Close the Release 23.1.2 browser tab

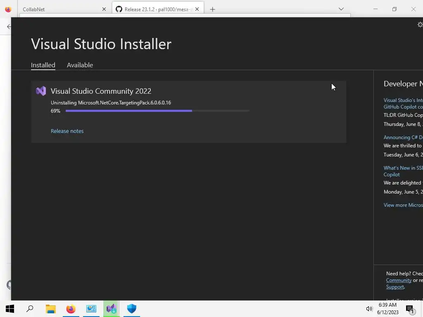pyautogui.click(x=197, y=9)
